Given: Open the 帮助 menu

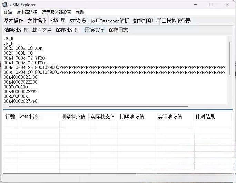Looking at the screenshot, I should click(x=80, y=12).
